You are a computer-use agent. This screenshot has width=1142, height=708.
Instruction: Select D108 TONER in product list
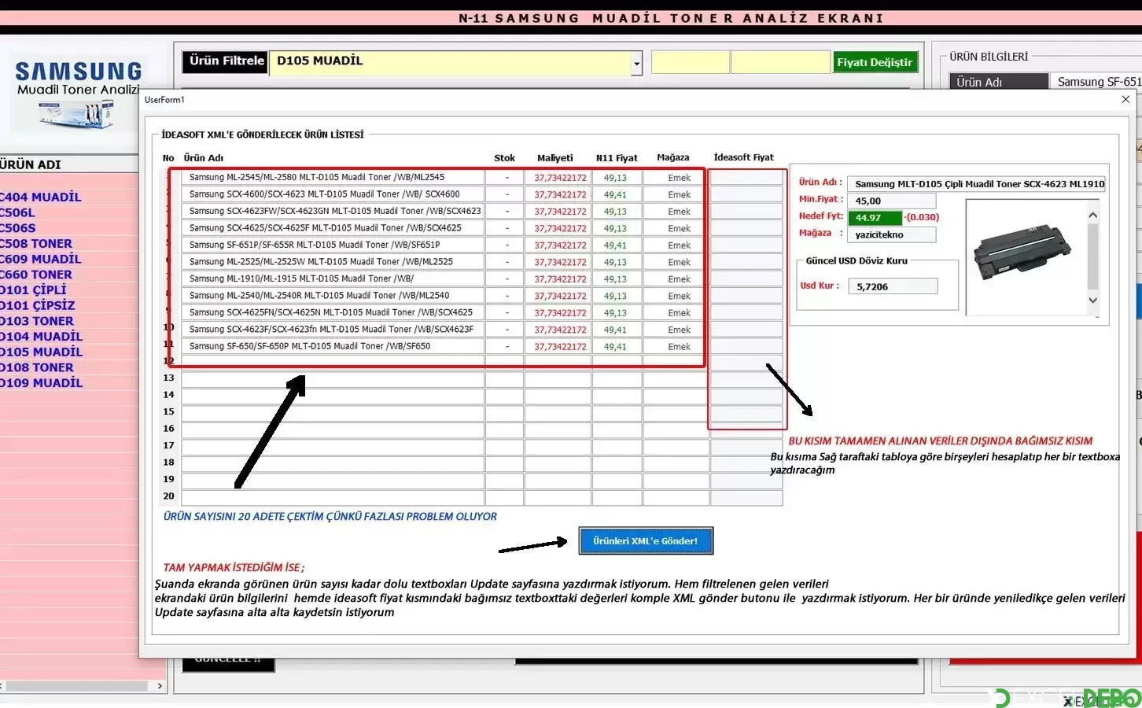pyautogui.click(x=37, y=367)
